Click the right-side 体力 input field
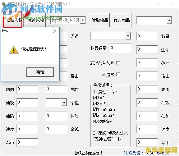Screen dimensions: 179x156 pyautogui.click(x=147, y=63)
